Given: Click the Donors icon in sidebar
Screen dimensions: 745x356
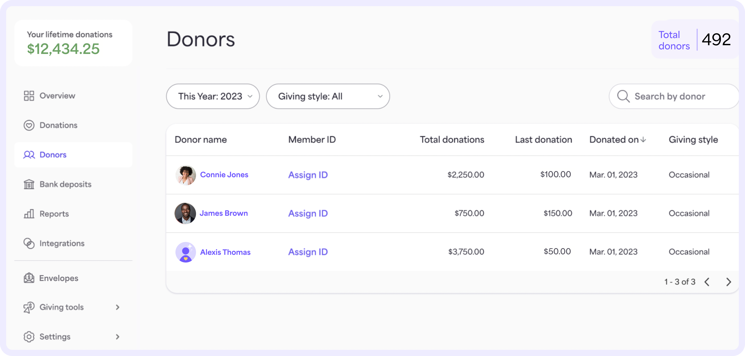Looking at the screenshot, I should pyautogui.click(x=29, y=154).
